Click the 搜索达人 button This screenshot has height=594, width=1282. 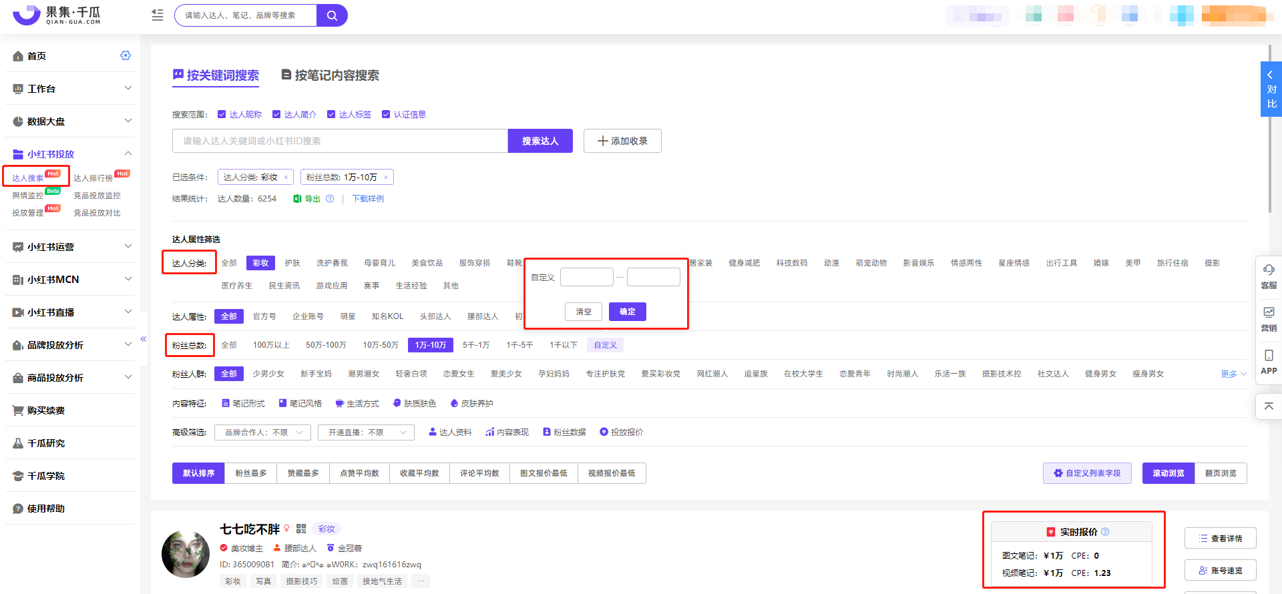pyautogui.click(x=540, y=141)
